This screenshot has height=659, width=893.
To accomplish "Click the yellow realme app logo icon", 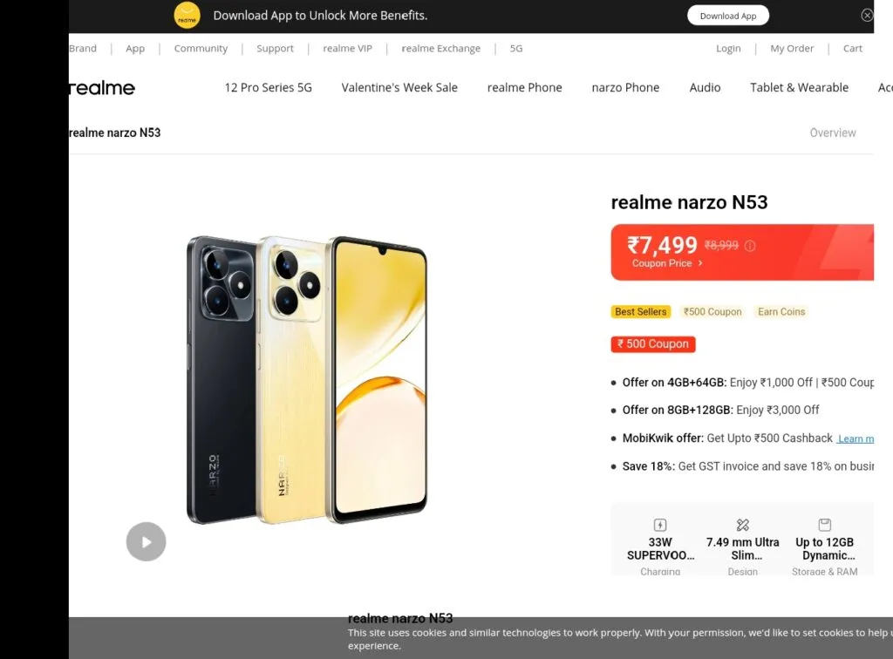I will click(187, 16).
